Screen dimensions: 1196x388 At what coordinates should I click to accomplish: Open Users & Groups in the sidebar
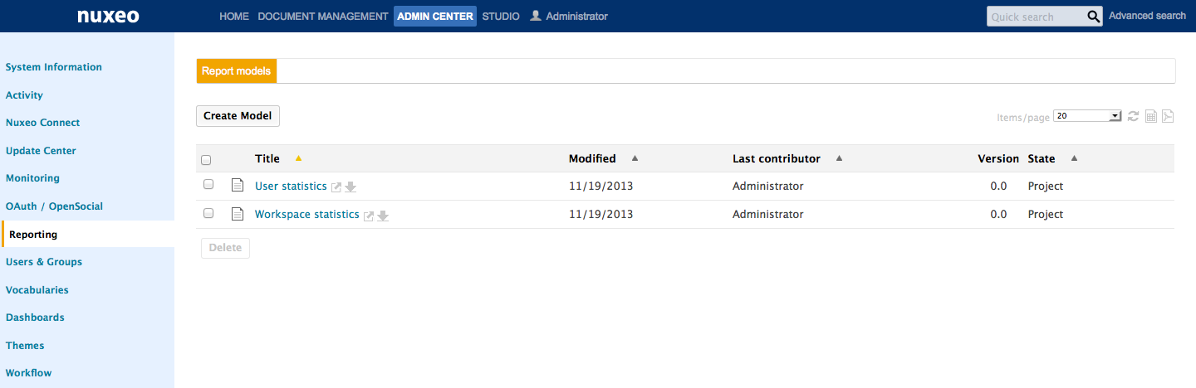click(x=44, y=262)
